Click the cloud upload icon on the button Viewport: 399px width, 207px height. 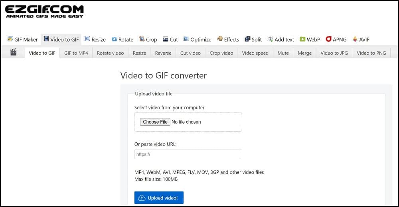(142, 197)
